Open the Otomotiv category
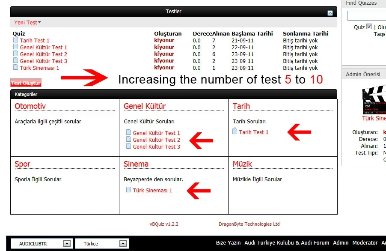This screenshot has width=386, height=251. pyautogui.click(x=30, y=106)
